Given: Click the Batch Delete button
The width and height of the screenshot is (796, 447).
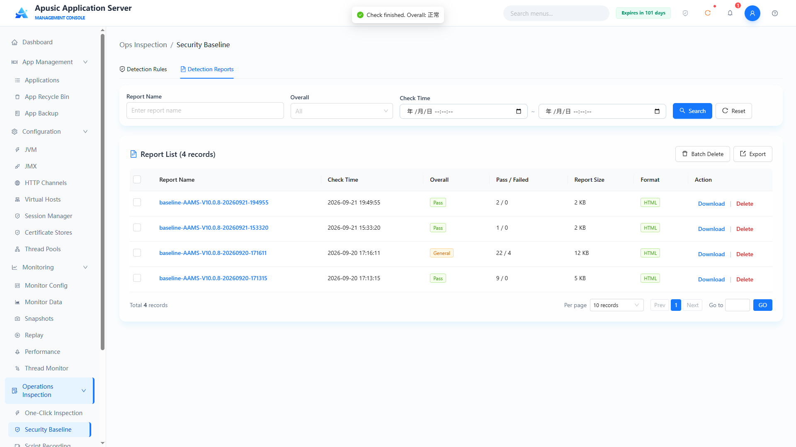Looking at the screenshot, I should [x=703, y=154].
